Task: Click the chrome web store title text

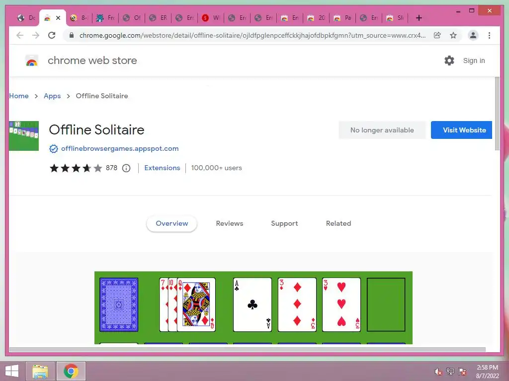Action: (x=92, y=61)
